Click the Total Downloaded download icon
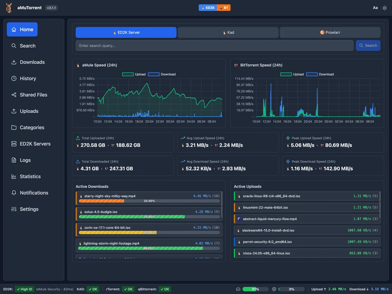 coord(78,161)
